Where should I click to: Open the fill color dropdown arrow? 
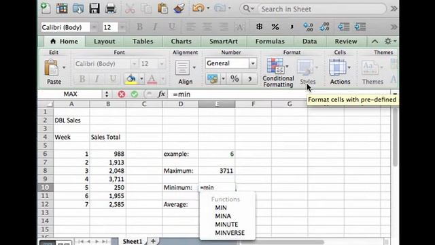[x=141, y=79]
